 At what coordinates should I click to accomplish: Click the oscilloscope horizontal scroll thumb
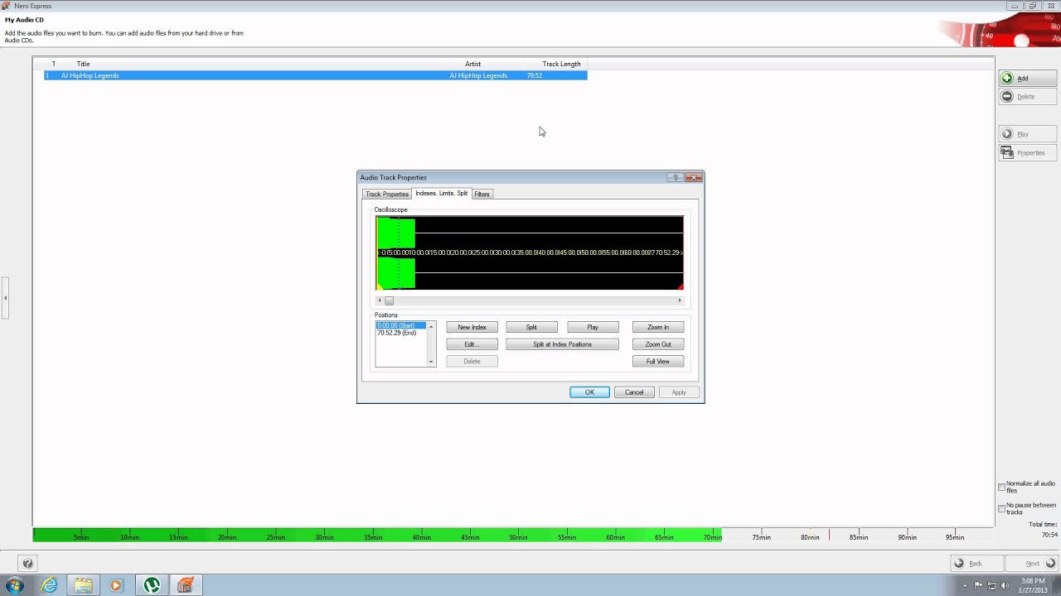click(389, 300)
